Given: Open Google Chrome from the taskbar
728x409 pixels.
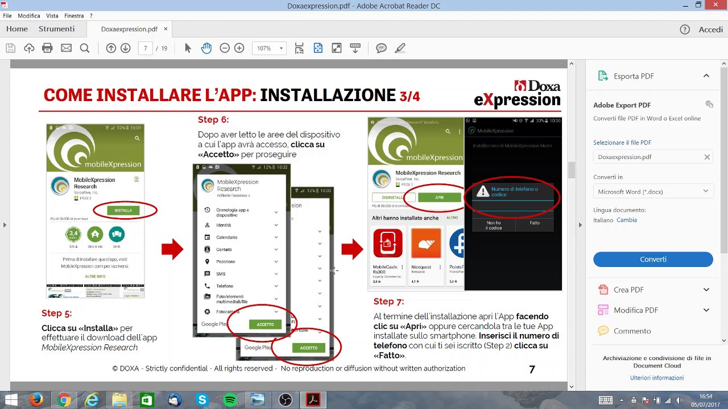Looking at the screenshot, I should pos(64,400).
